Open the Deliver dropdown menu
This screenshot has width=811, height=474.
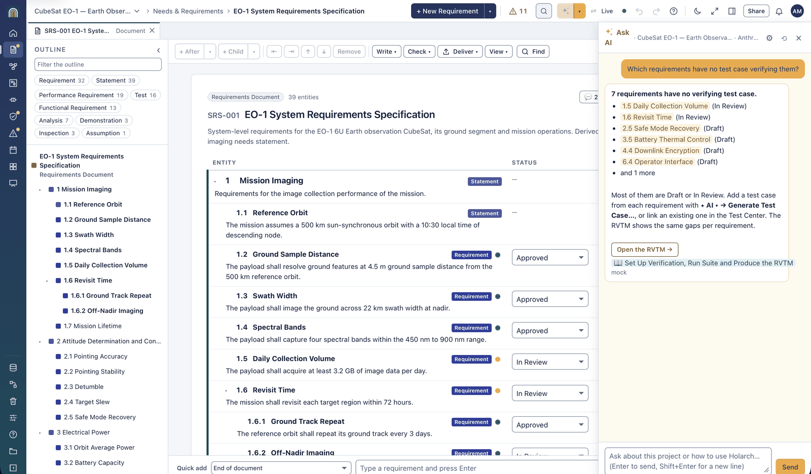pos(460,52)
